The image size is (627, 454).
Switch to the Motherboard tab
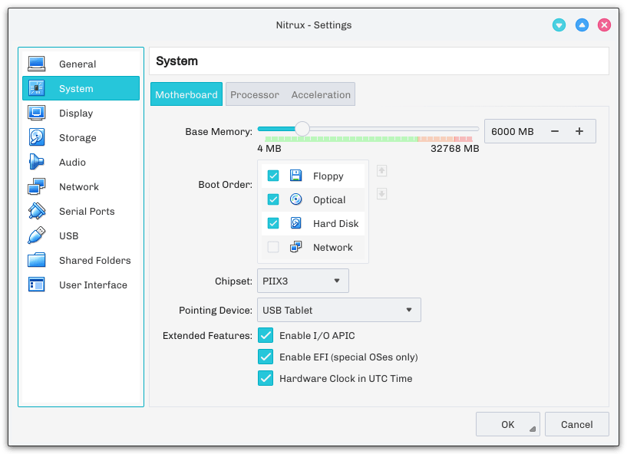pyautogui.click(x=186, y=94)
